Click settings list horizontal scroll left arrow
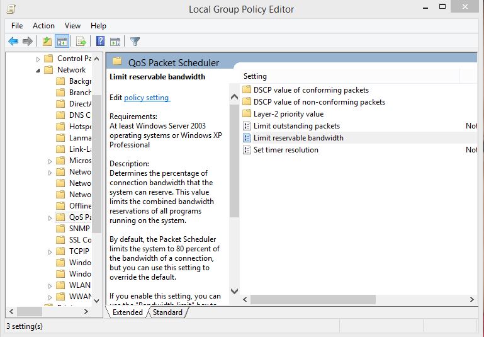The width and height of the screenshot is (484, 337). click(x=245, y=299)
